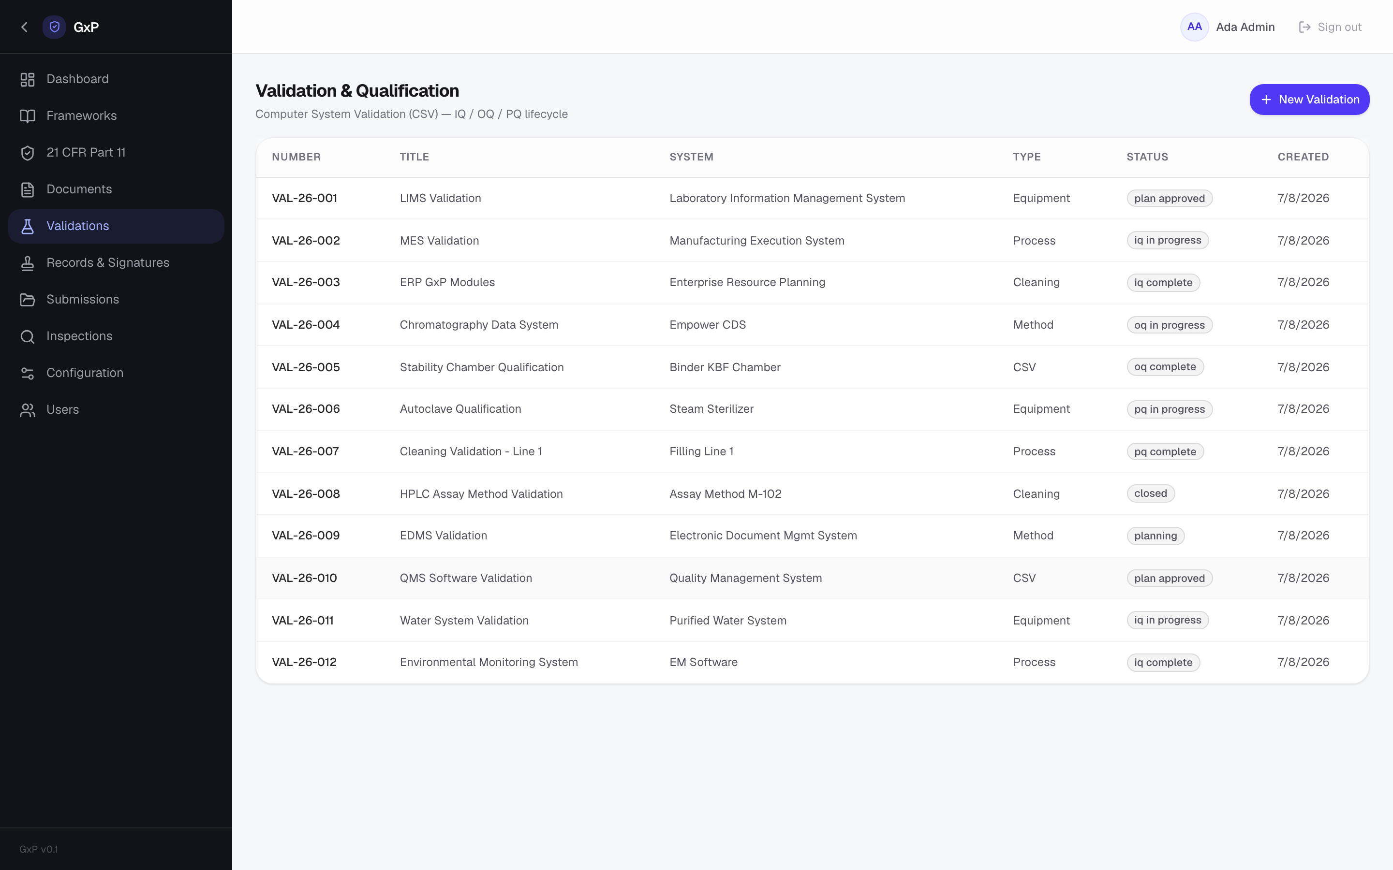The width and height of the screenshot is (1393, 870).
Task: Select the ERP GxP Modules title
Action: click(447, 283)
